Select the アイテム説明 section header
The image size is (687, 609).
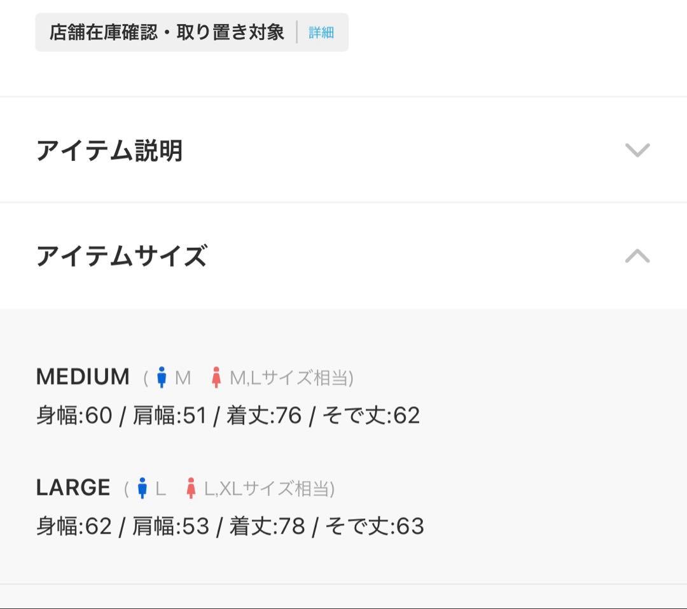pyautogui.click(x=109, y=151)
